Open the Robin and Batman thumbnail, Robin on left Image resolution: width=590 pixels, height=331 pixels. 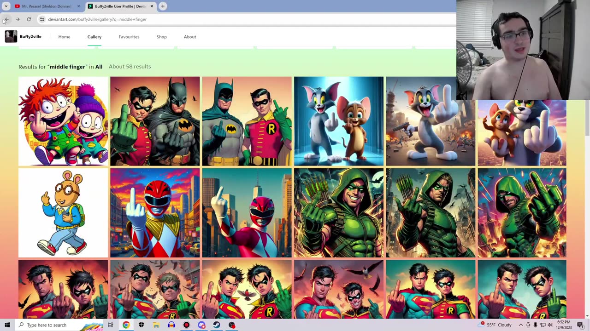[x=155, y=121]
